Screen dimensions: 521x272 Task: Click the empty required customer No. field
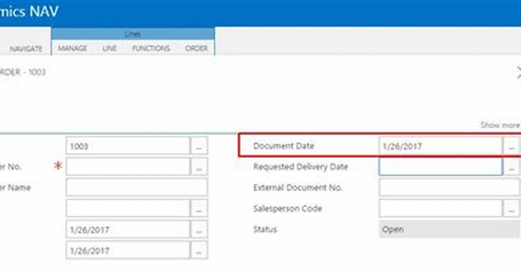pos(128,166)
